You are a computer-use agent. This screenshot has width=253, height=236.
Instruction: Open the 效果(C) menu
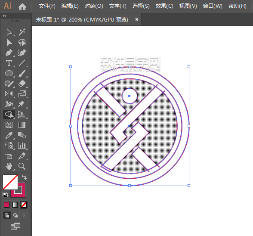point(164,6)
